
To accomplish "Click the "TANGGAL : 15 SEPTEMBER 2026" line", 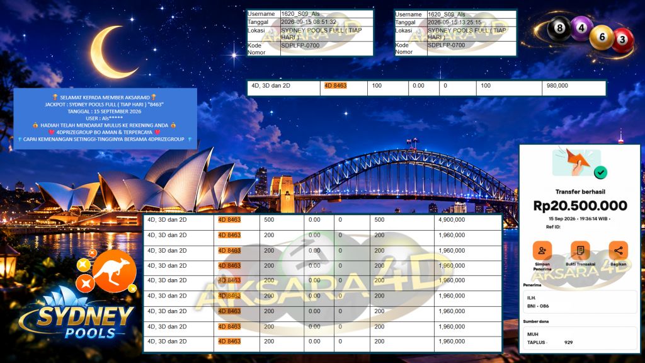I will click(x=105, y=112).
